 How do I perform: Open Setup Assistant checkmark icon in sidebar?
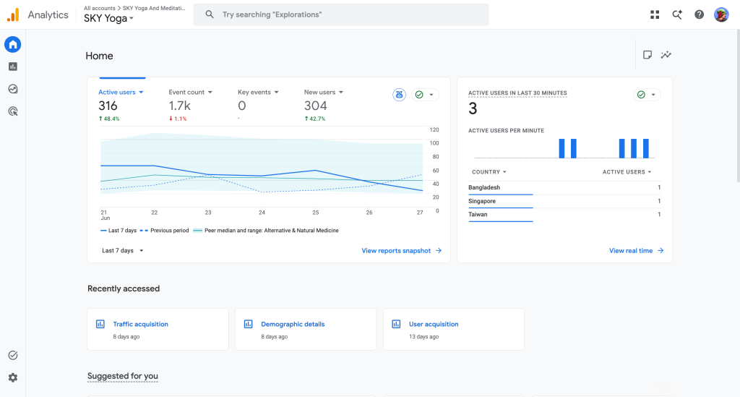(x=13, y=355)
